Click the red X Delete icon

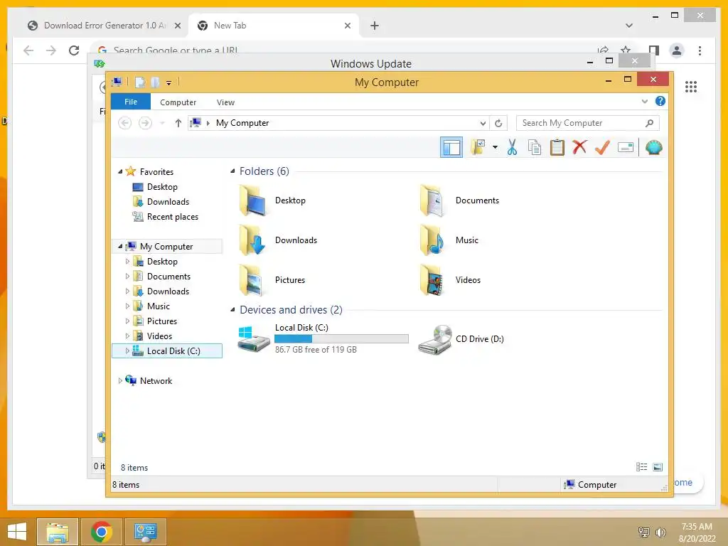(x=579, y=148)
